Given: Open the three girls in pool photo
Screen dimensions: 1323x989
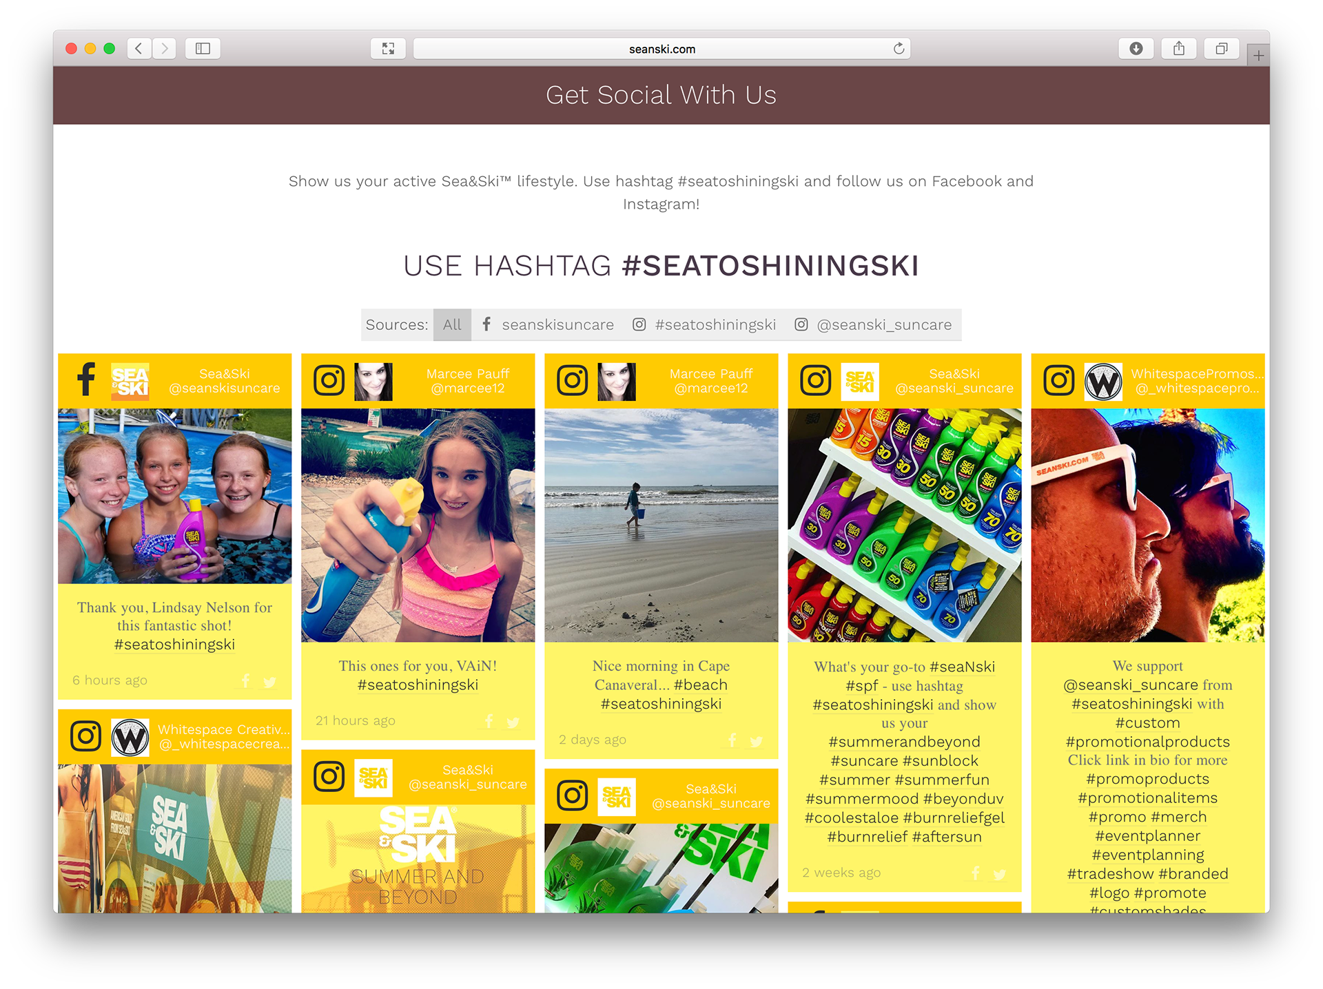Looking at the screenshot, I should [175, 496].
